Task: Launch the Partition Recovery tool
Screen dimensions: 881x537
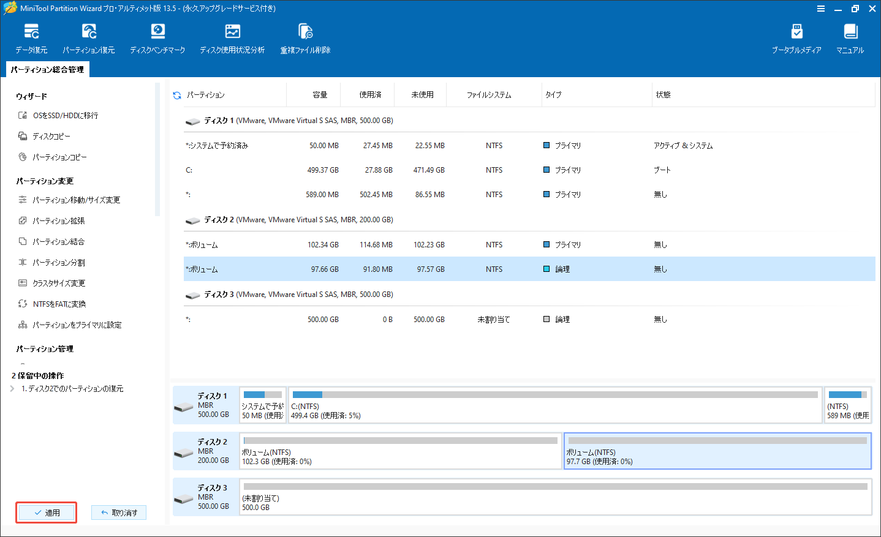Action: coord(89,38)
